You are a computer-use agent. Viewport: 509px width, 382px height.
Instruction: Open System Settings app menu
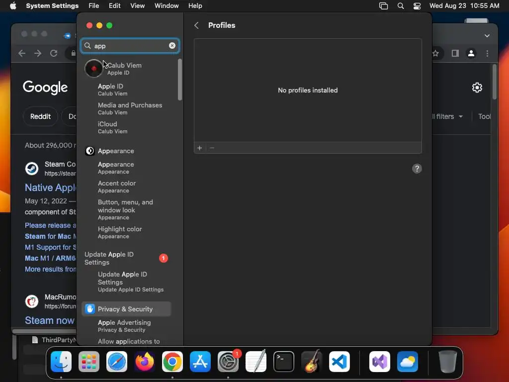[x=52, y=6]
